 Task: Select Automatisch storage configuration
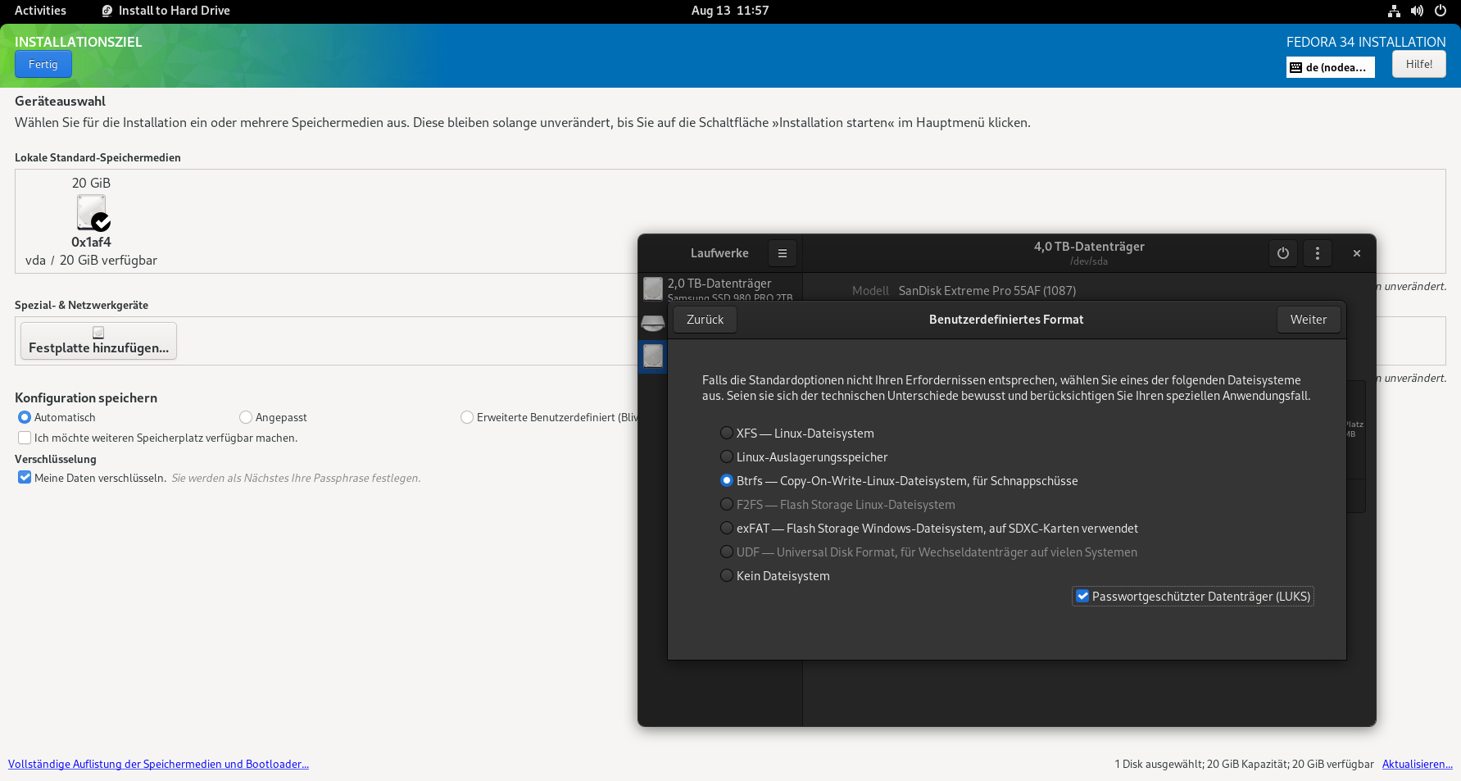coord(57,417)
